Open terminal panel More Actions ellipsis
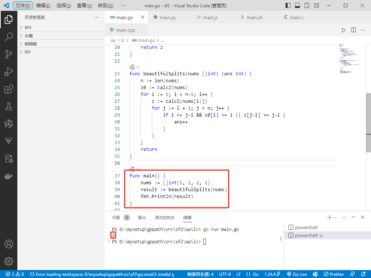Image resolution: width=371 pixels, height=278 pixels. click(x=344, y=217)
